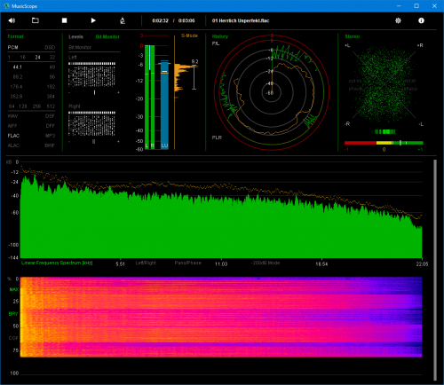Stop playback with the square button
The width and height of the screenshot is (444, 385).
coord(64,20)
